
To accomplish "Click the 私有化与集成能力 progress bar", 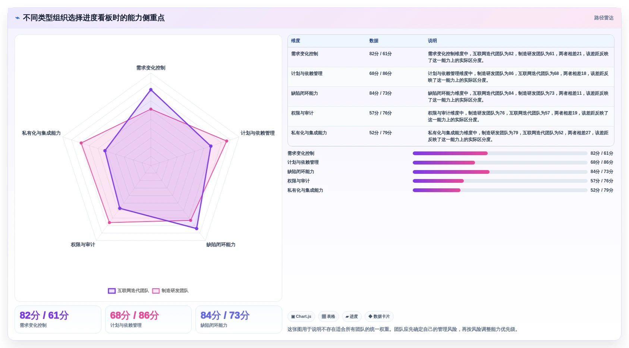I will point(500,190).
